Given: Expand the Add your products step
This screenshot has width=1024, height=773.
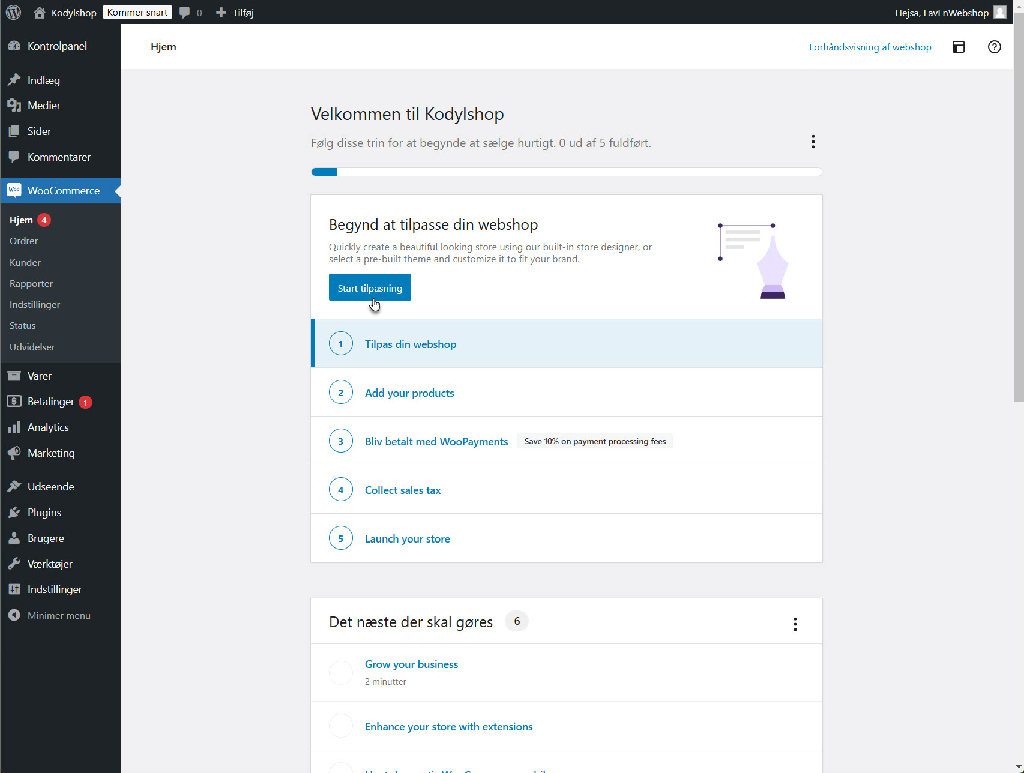Looking at the screenshot, I should pos(409,393).
